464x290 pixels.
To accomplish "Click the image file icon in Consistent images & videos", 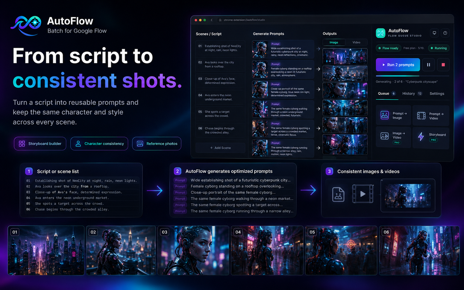I will click(x=338, y=194).
